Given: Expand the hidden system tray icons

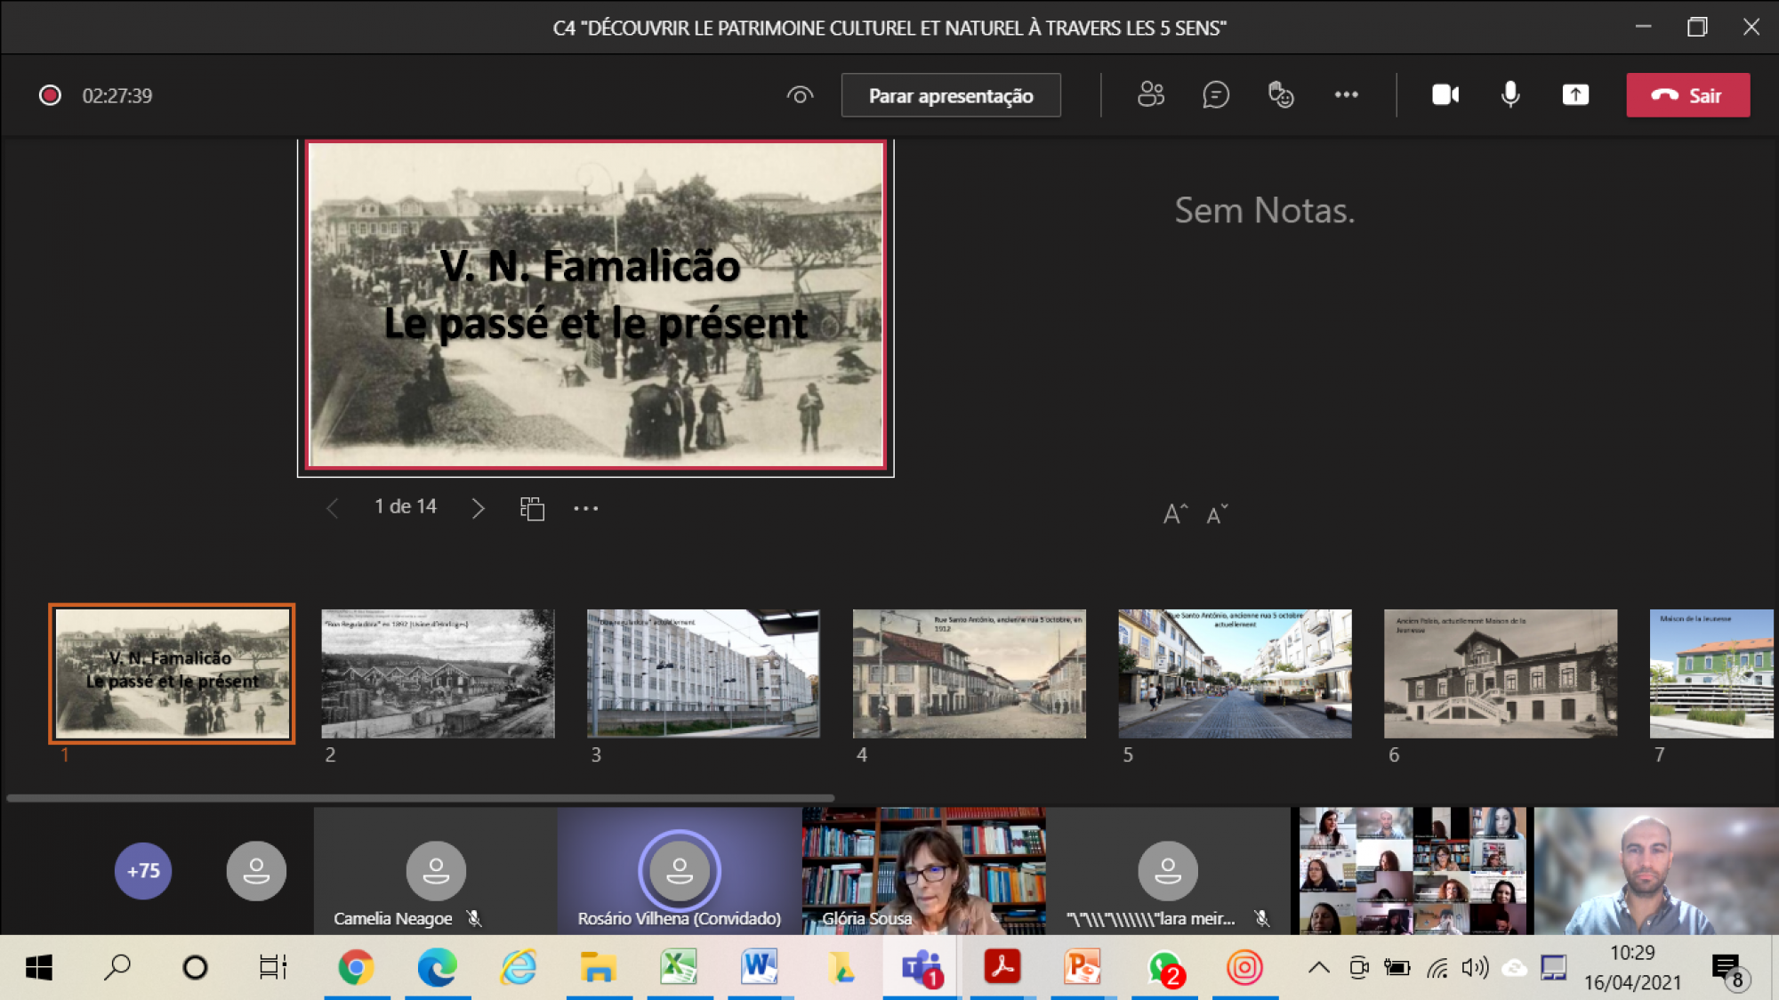Looking at the screenshot, I should pyautogui.click(x=1319, y=967).
